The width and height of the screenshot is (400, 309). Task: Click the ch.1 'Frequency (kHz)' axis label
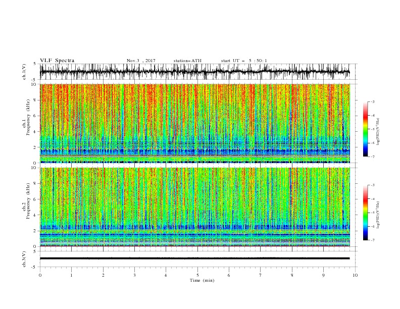[28, 117]
